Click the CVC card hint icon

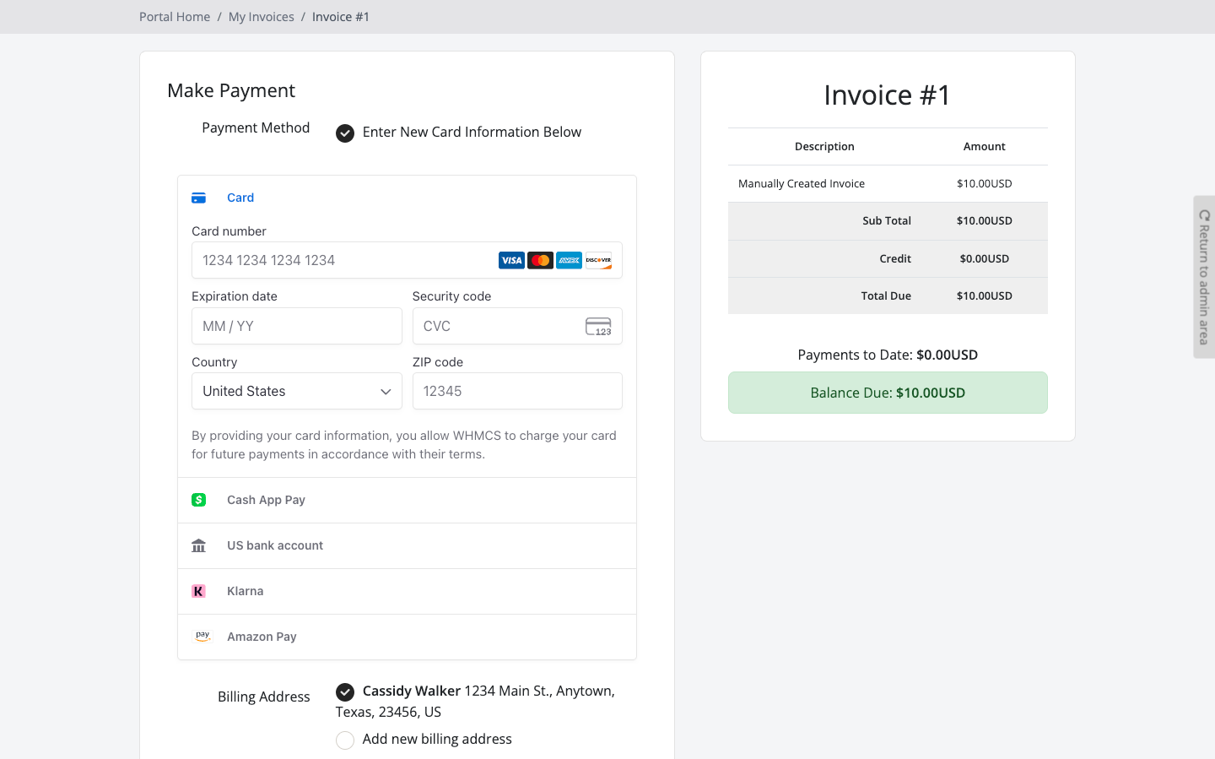click(x=598, y=327)
